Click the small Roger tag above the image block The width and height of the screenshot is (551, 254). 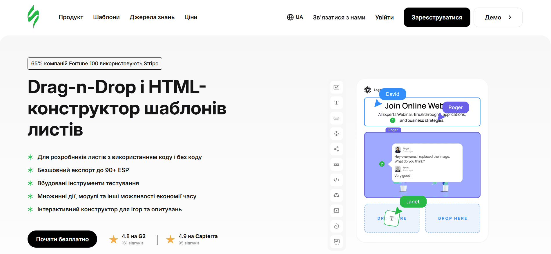point(393,130)
